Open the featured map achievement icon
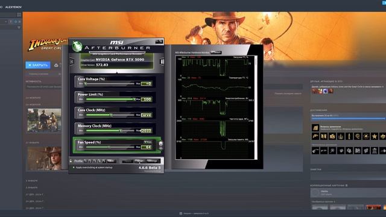This screenshot has height=217, width=386. click(x=315, y=128)
